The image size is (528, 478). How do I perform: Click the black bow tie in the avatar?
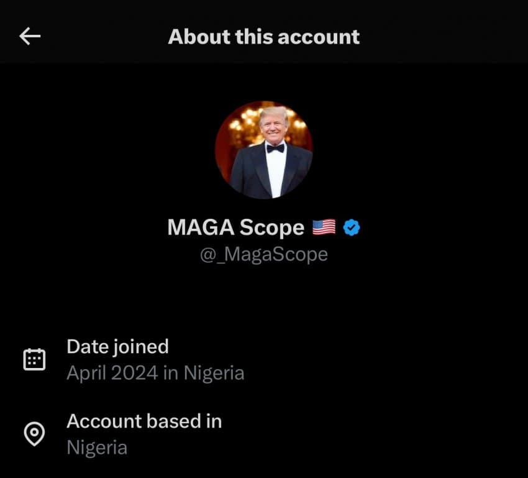(275, 148)
